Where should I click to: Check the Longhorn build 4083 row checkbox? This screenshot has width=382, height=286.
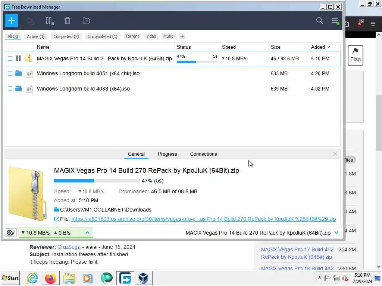[x=10, y=89]
